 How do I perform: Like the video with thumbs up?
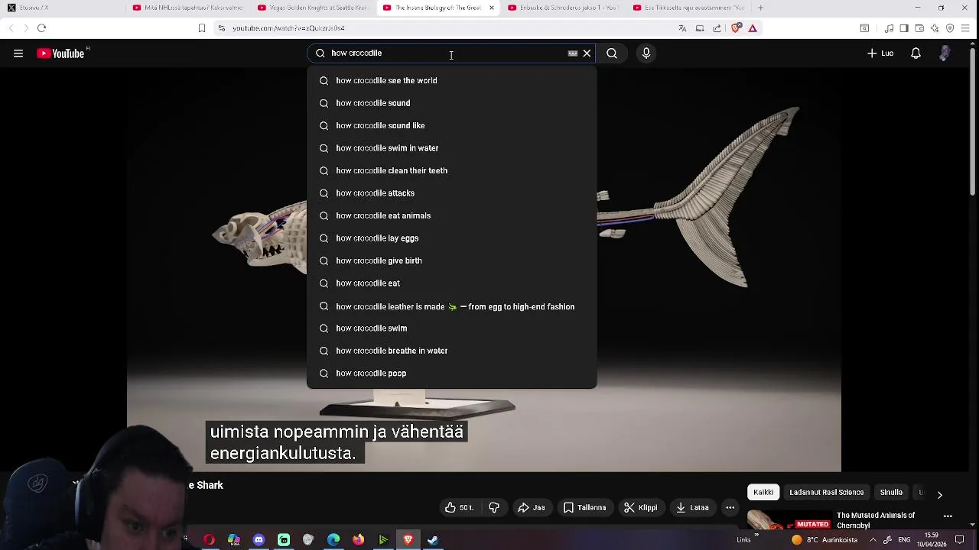coord(459,508)
